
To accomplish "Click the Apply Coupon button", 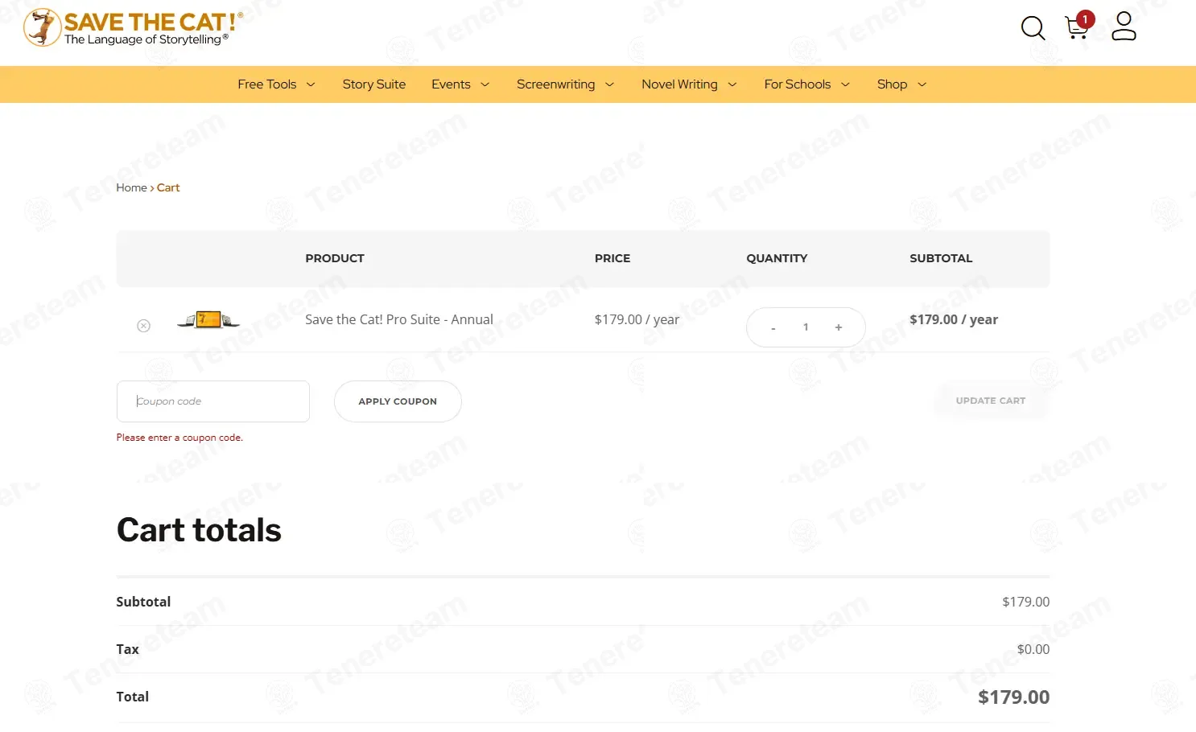I will point(398,401).
